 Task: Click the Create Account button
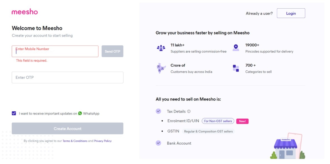tap(67, 128)
